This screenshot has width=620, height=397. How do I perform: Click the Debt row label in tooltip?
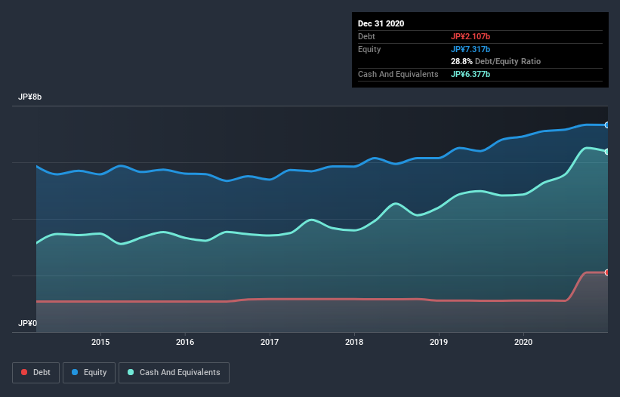(x=366, y=36)
